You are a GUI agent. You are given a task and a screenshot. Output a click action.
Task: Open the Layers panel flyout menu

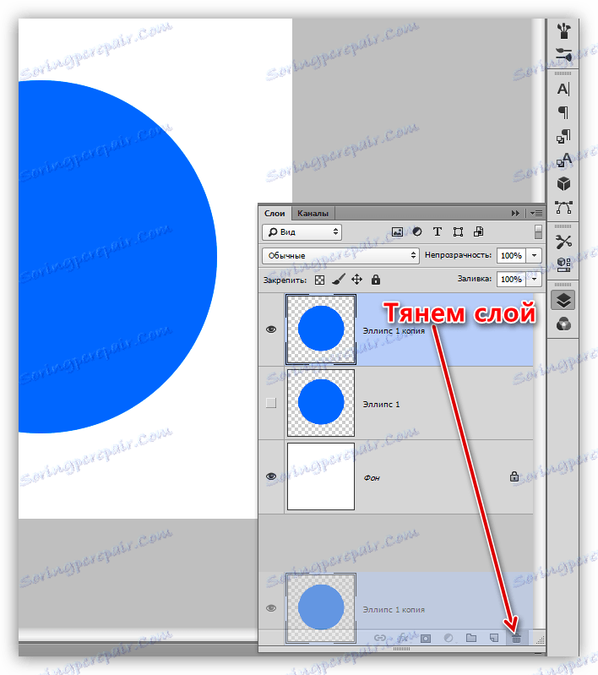click(x=536, y=213)
